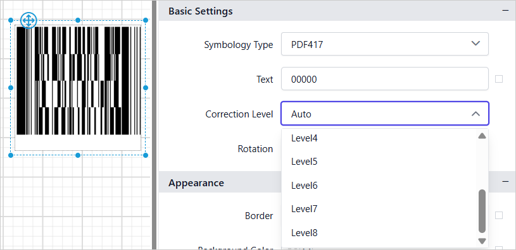Viewport: 516px width, 250px height.
Task: Click the Correction Level label
Action: (x=239, y=114)
